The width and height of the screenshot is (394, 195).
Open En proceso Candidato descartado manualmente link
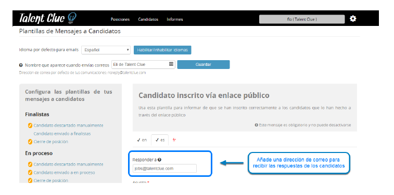coord(68,164)
